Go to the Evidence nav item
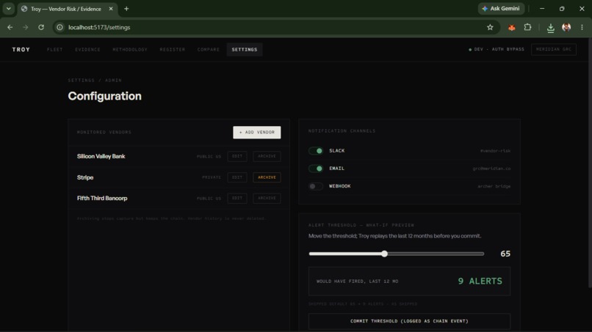The height and width of the screenshot is (332, 592). click(87, 49)
